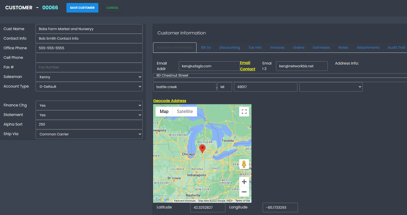This screenshot has width=407, height=215.
Task: Click the Latitude value field
Action: (208, 207)
